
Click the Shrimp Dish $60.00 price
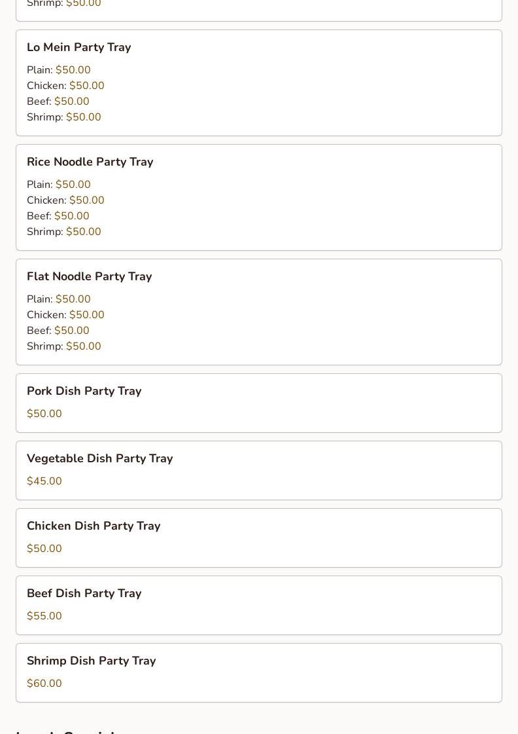(44, 684)
